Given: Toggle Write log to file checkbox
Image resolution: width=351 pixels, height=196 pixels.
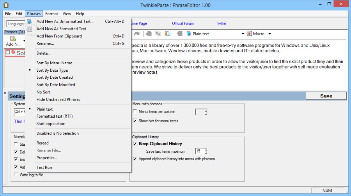Looking at the screenshot, I should point(16,175).
